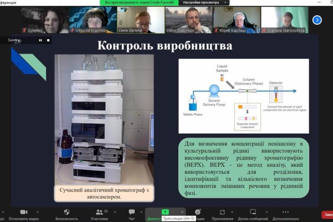333x222 pixels.
Task: Click the chromatograph photo on the slide
Action: 104,119
